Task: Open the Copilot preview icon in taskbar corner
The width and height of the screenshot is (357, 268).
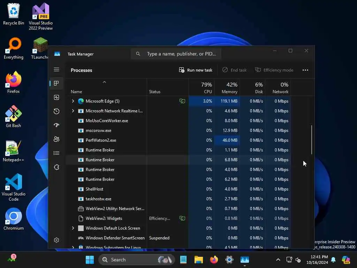Action: (346, 260)
